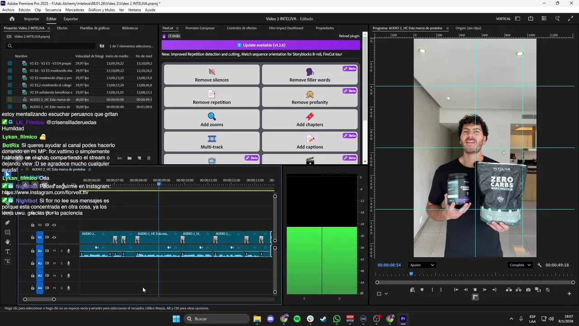Toggle the lock on track V1

coord(33,237)
